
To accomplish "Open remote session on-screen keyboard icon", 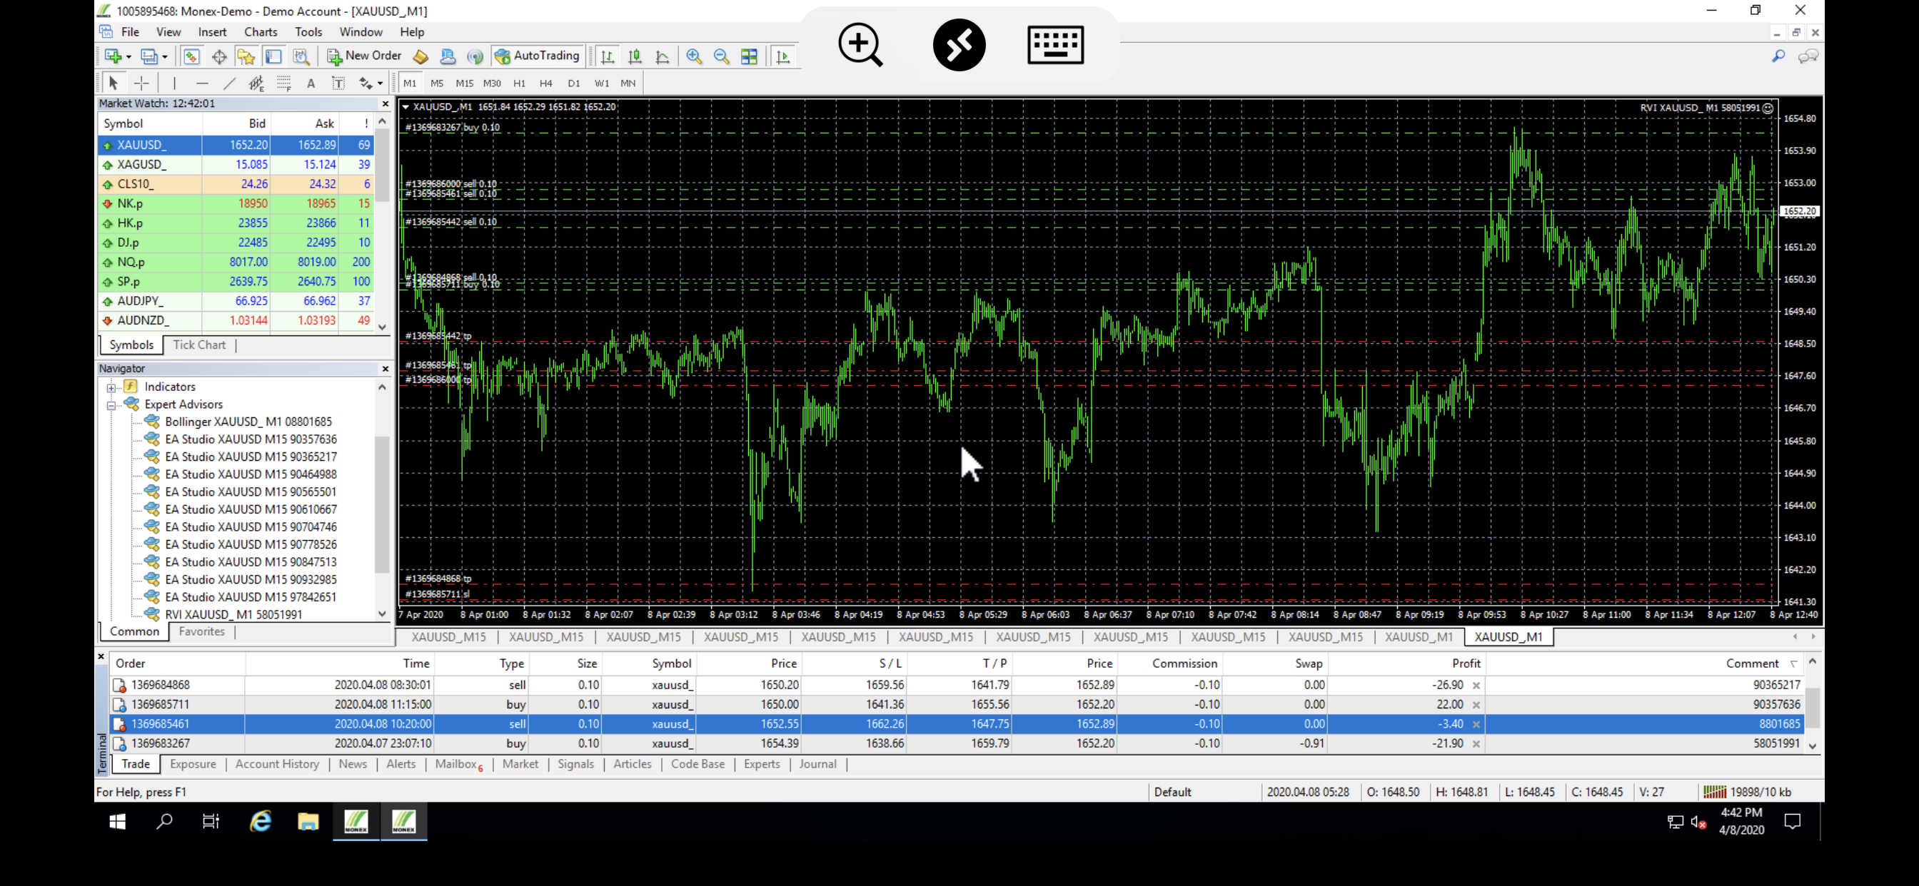I will (1056, 45).
